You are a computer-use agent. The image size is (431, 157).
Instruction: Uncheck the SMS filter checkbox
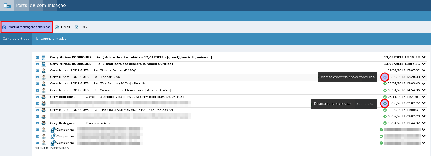click(x=76, y=27)
